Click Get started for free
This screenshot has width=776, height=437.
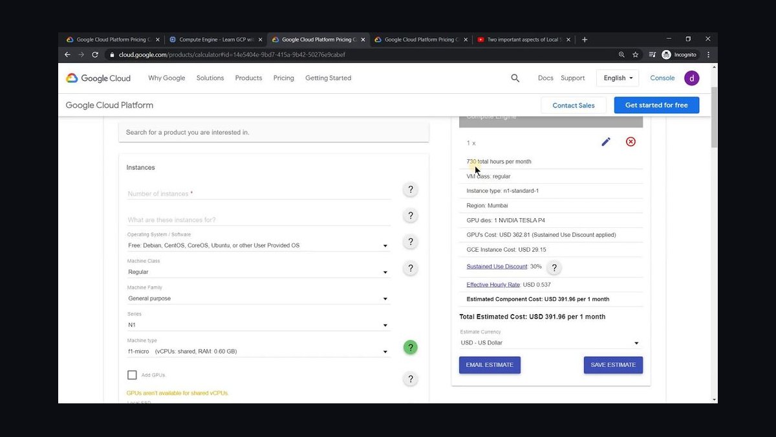[656, 106]
